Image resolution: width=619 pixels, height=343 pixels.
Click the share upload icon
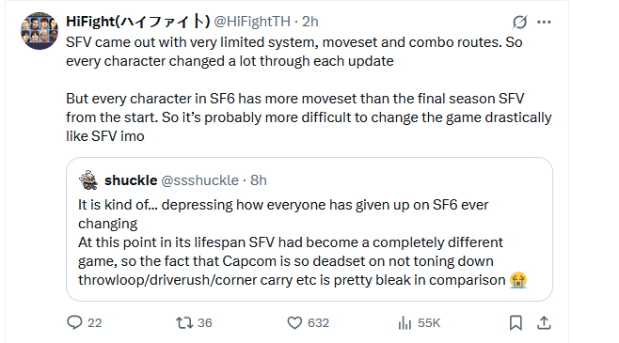(544, 322)
